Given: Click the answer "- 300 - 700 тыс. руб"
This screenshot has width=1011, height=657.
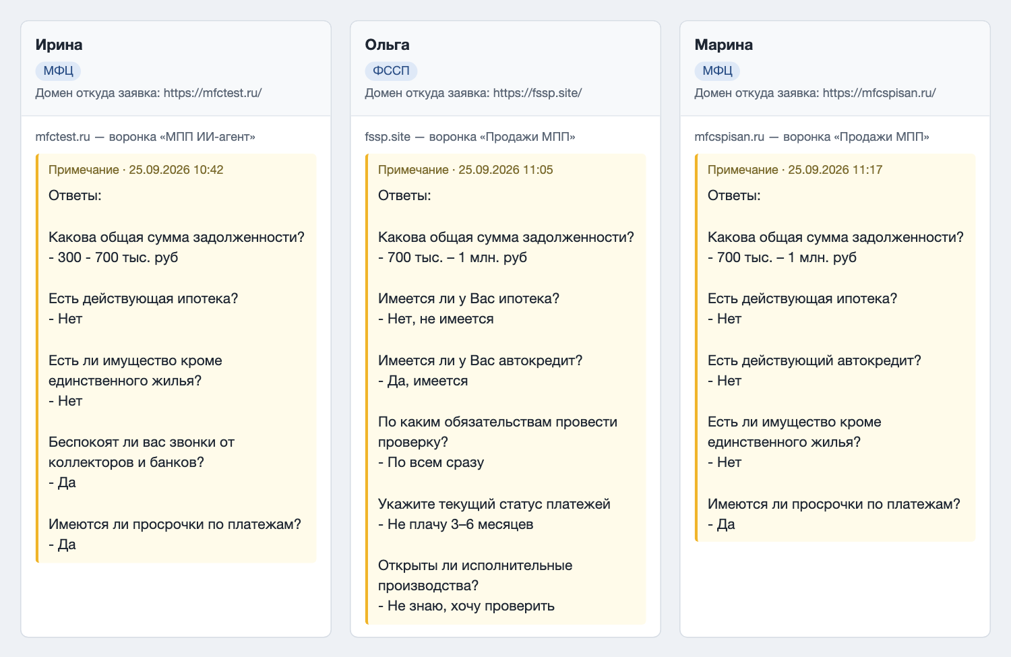Looking at the screenshot, I should pos(113,257).
